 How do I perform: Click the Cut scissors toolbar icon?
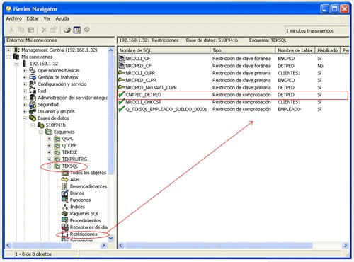11,30
